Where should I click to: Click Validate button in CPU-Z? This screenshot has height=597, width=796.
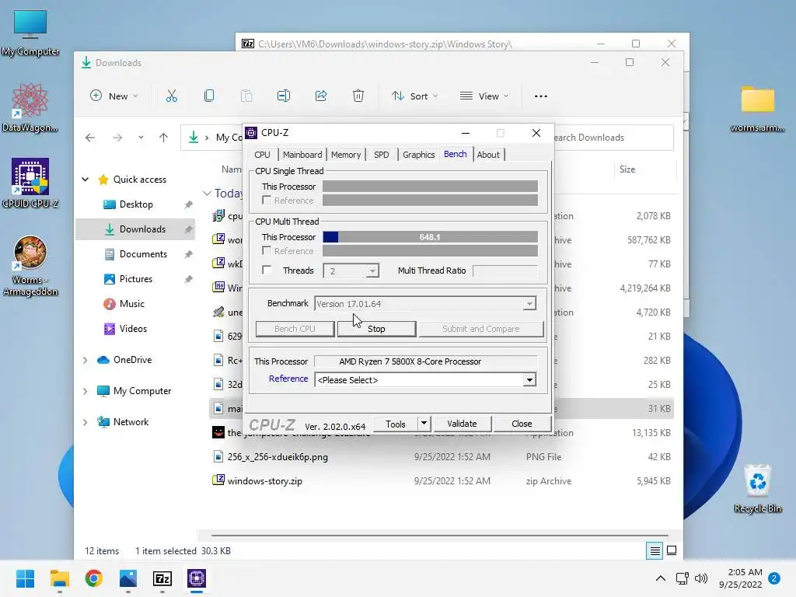click(x=462, y=424)
